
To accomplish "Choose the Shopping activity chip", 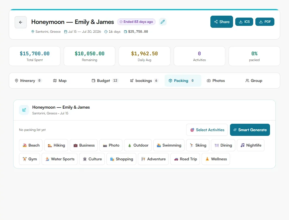I will pyautogui.click(x=121, y=159).
